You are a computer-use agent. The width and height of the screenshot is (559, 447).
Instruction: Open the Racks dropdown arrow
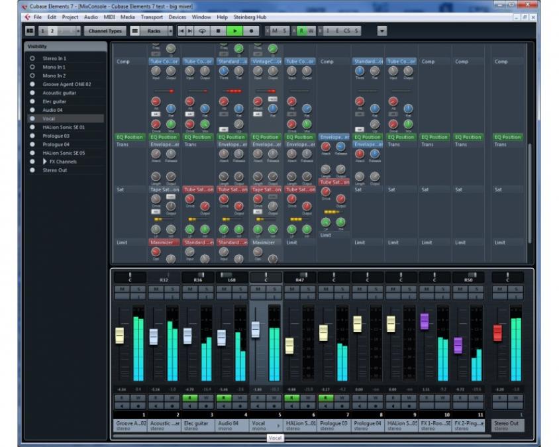170,31
